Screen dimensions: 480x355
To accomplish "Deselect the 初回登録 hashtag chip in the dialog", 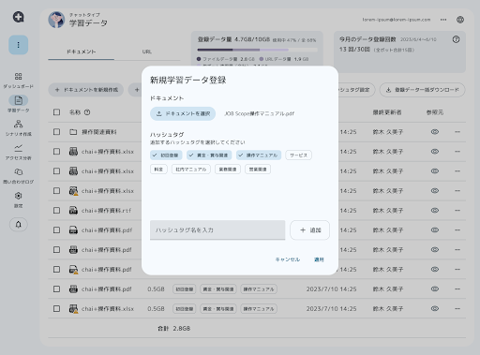I will 166,155.
